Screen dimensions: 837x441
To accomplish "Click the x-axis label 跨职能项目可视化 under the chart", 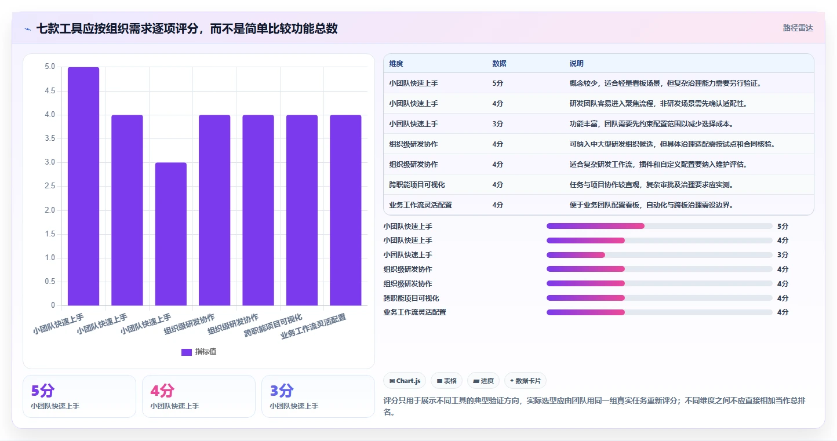I will coord(274,326).
